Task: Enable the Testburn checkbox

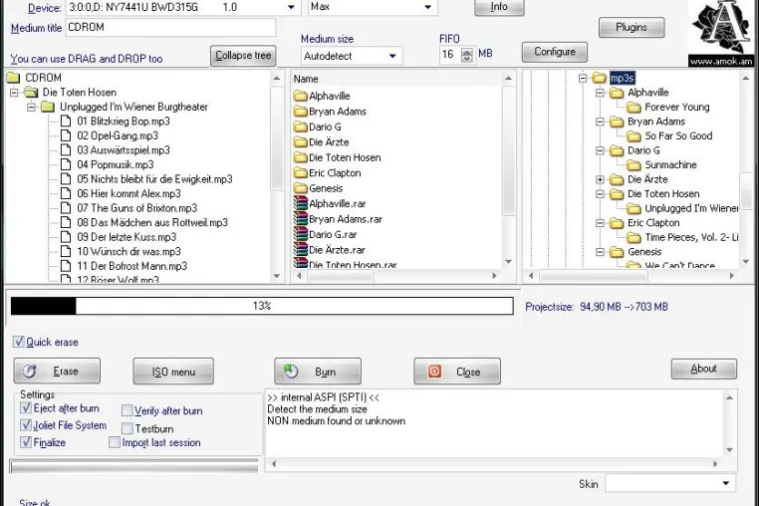Action: pyautogui.click(x=127, y=428)
